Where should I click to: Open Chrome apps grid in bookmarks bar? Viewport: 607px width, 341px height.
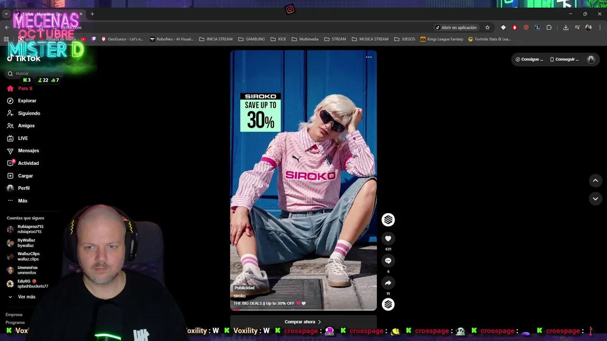click(6, 39)
